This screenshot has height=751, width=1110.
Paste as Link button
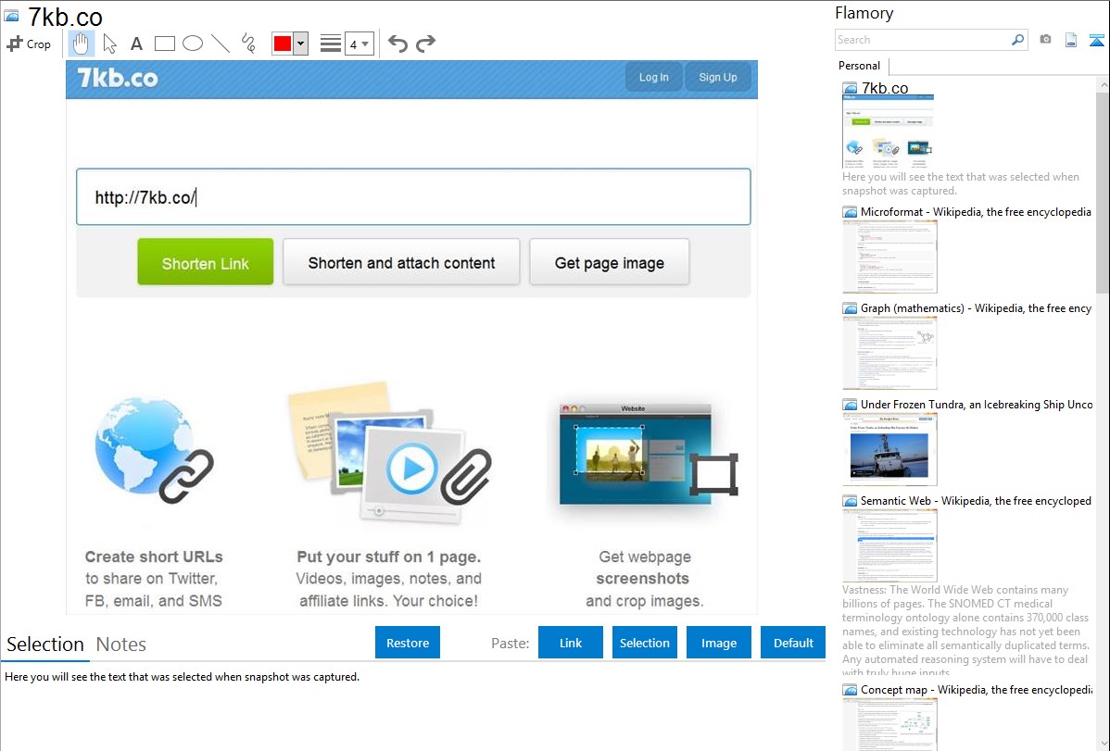(571, 643)
